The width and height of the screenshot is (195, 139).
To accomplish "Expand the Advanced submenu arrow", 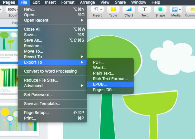I will pyautogui.click(x=82, y=86).
